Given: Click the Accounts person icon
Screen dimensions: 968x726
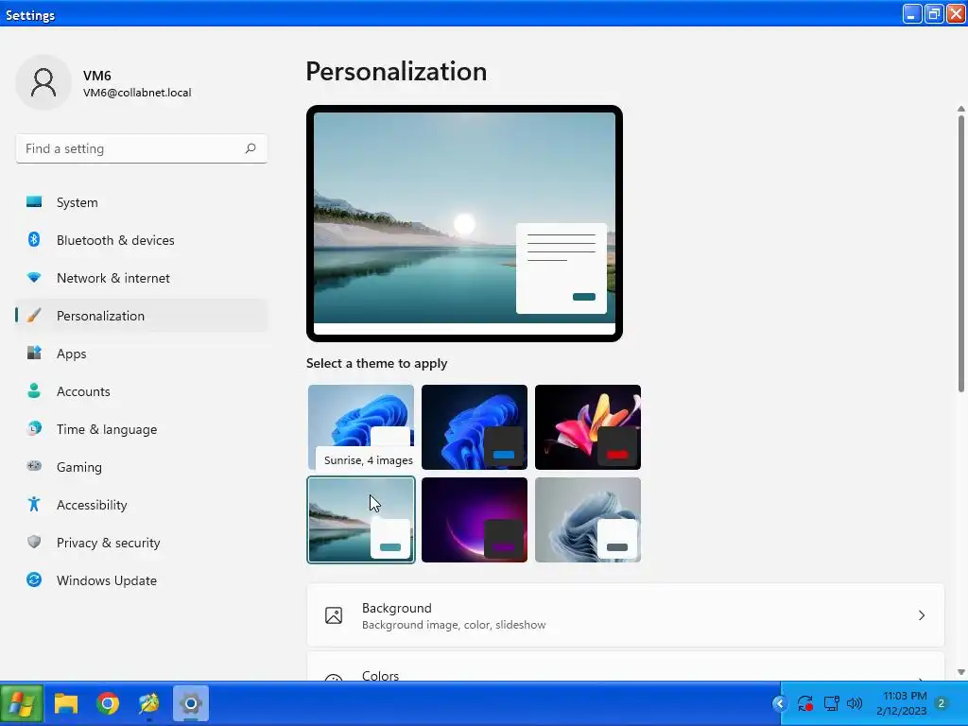Looking at the screenshot, I should (34, 390).
